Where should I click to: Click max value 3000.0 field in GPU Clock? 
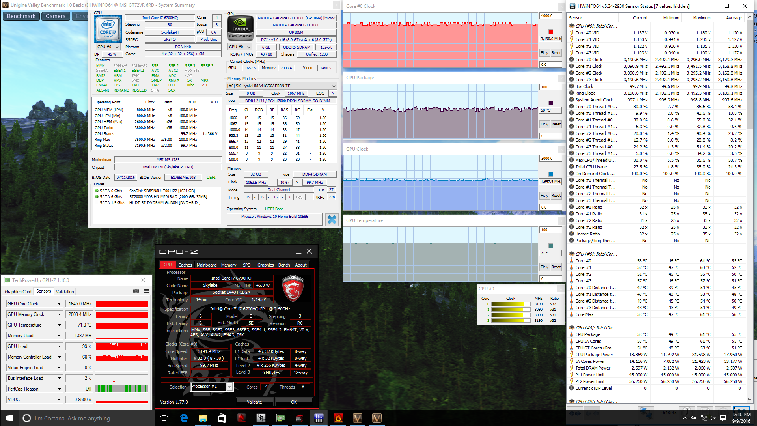point(550,159)
